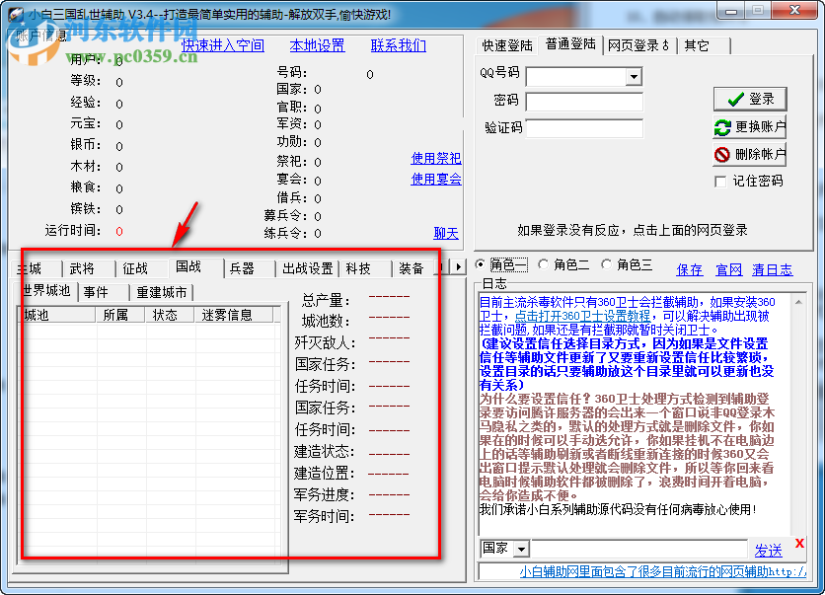Switch to the 快速登陆 tab

pos(506,45)
